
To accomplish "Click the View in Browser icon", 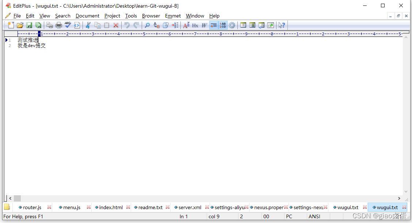I will 77,25.
